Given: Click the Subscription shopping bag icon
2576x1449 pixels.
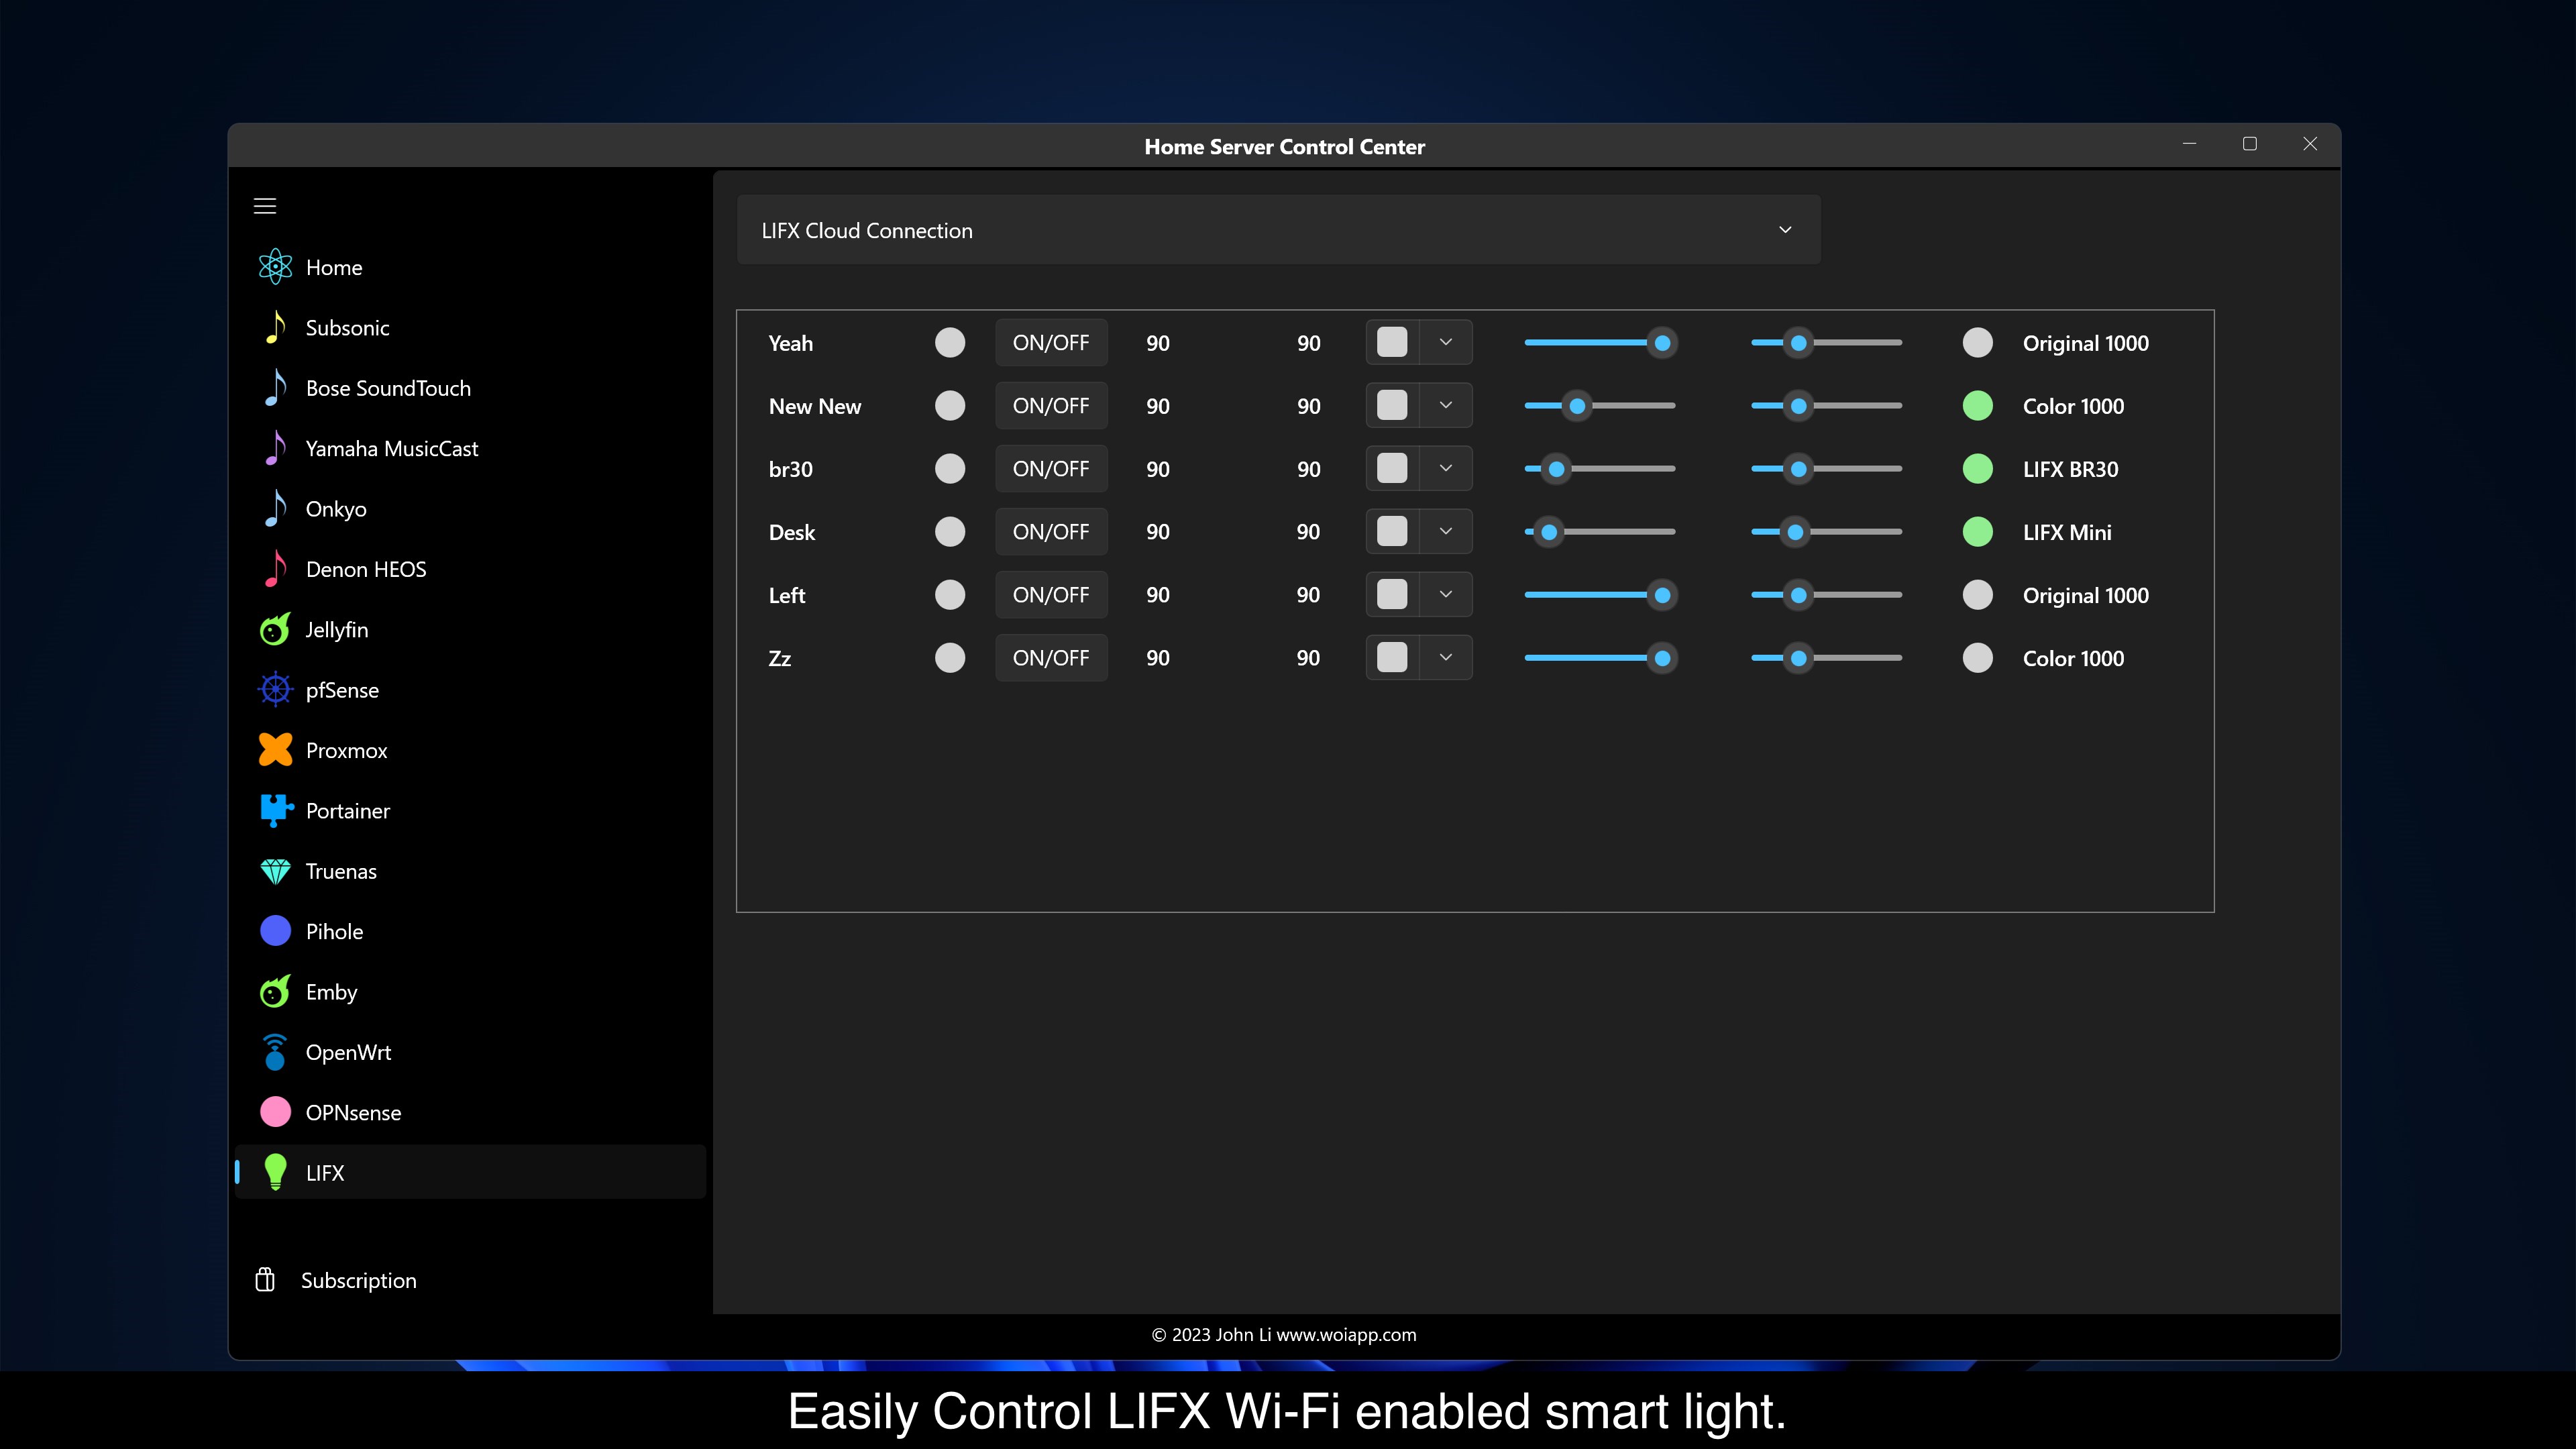Looking at the screenshot, I should (x=265, y=1280).
